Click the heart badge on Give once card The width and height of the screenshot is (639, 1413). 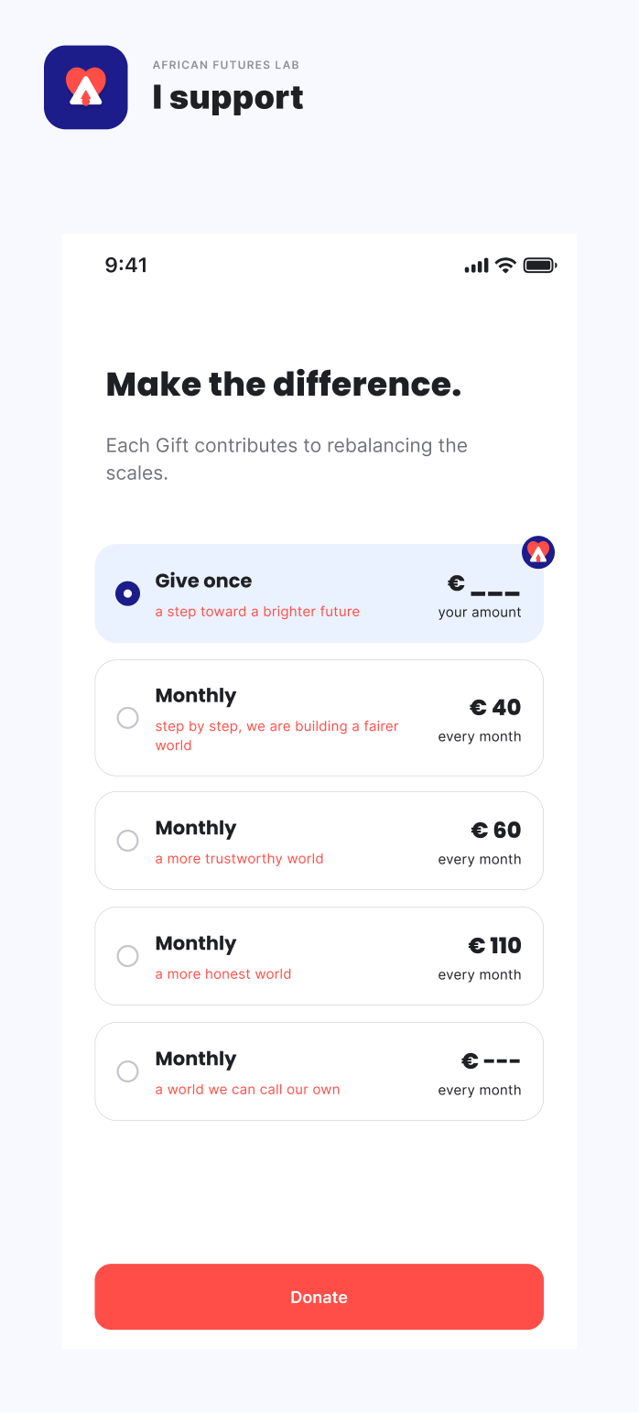pos(538,552)
